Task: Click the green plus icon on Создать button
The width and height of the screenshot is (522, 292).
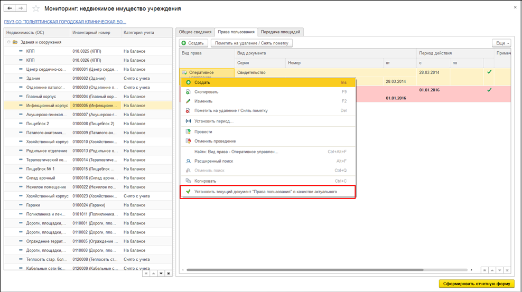Action: [x=184, y=43]
